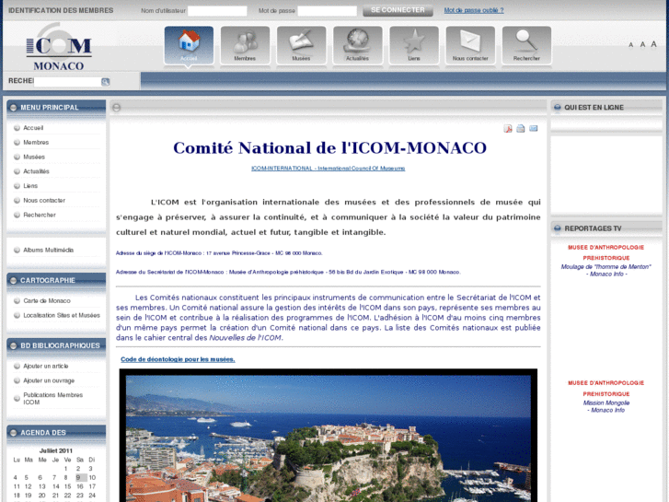
Task: Open Accueil in the main menu sidebar
Action: pyautogui.click(x=33, y=128)
